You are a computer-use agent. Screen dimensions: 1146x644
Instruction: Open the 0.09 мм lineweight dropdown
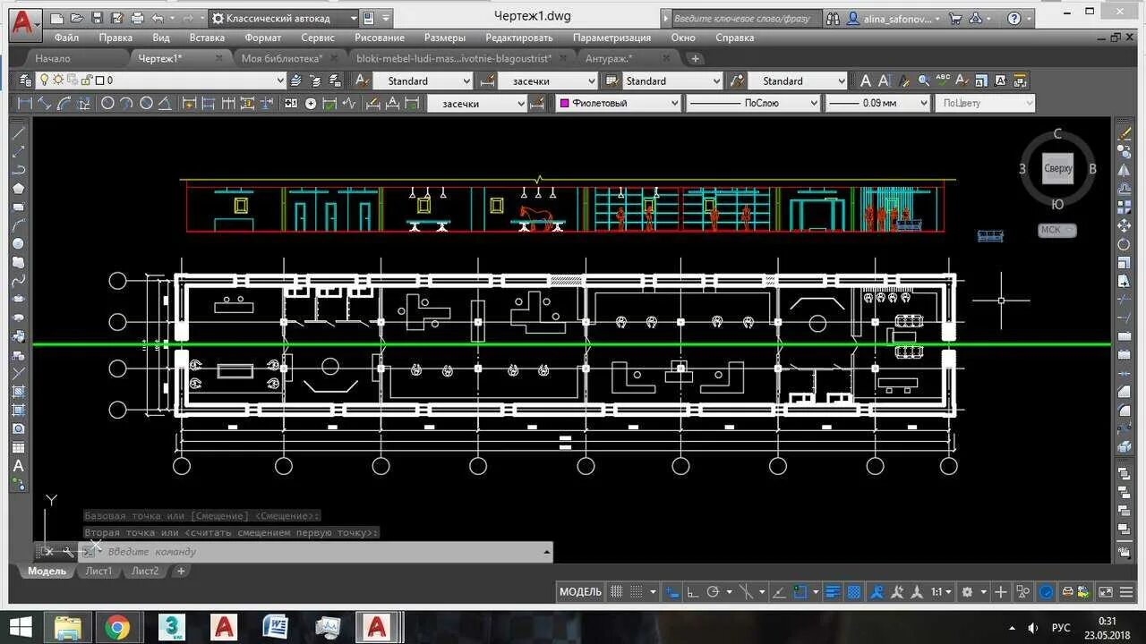923,103
